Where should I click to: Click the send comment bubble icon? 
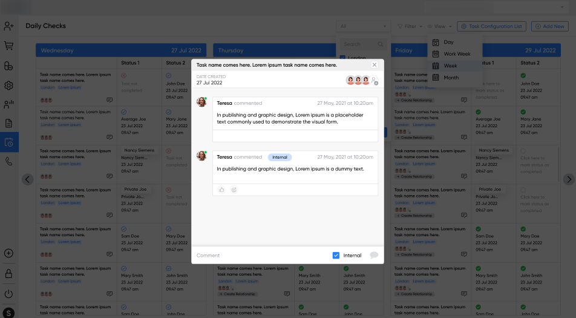tap(374, 255)
